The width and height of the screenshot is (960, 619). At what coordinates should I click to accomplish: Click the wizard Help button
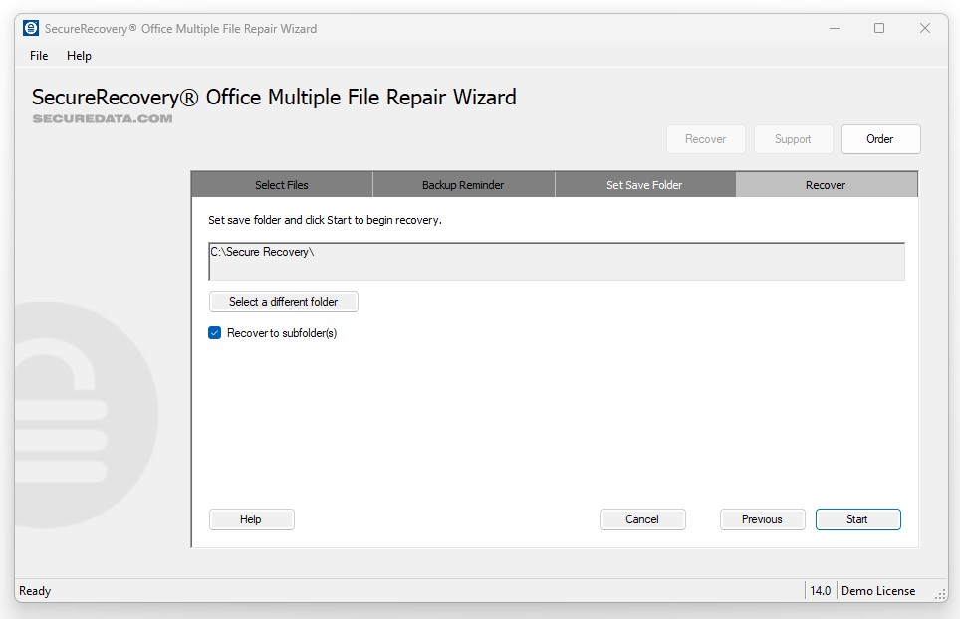point(251,519)
